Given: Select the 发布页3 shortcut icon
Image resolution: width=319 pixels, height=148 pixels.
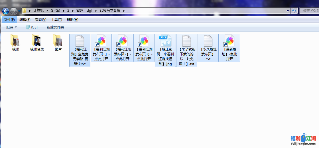Looking at the screenshot, I should (x=144, y=42).
